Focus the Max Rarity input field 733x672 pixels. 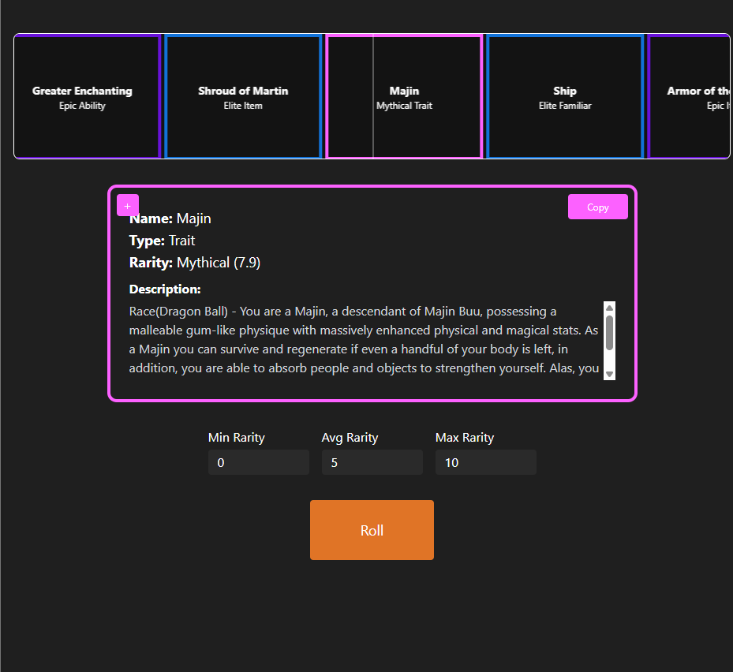[x=486, y=462]
